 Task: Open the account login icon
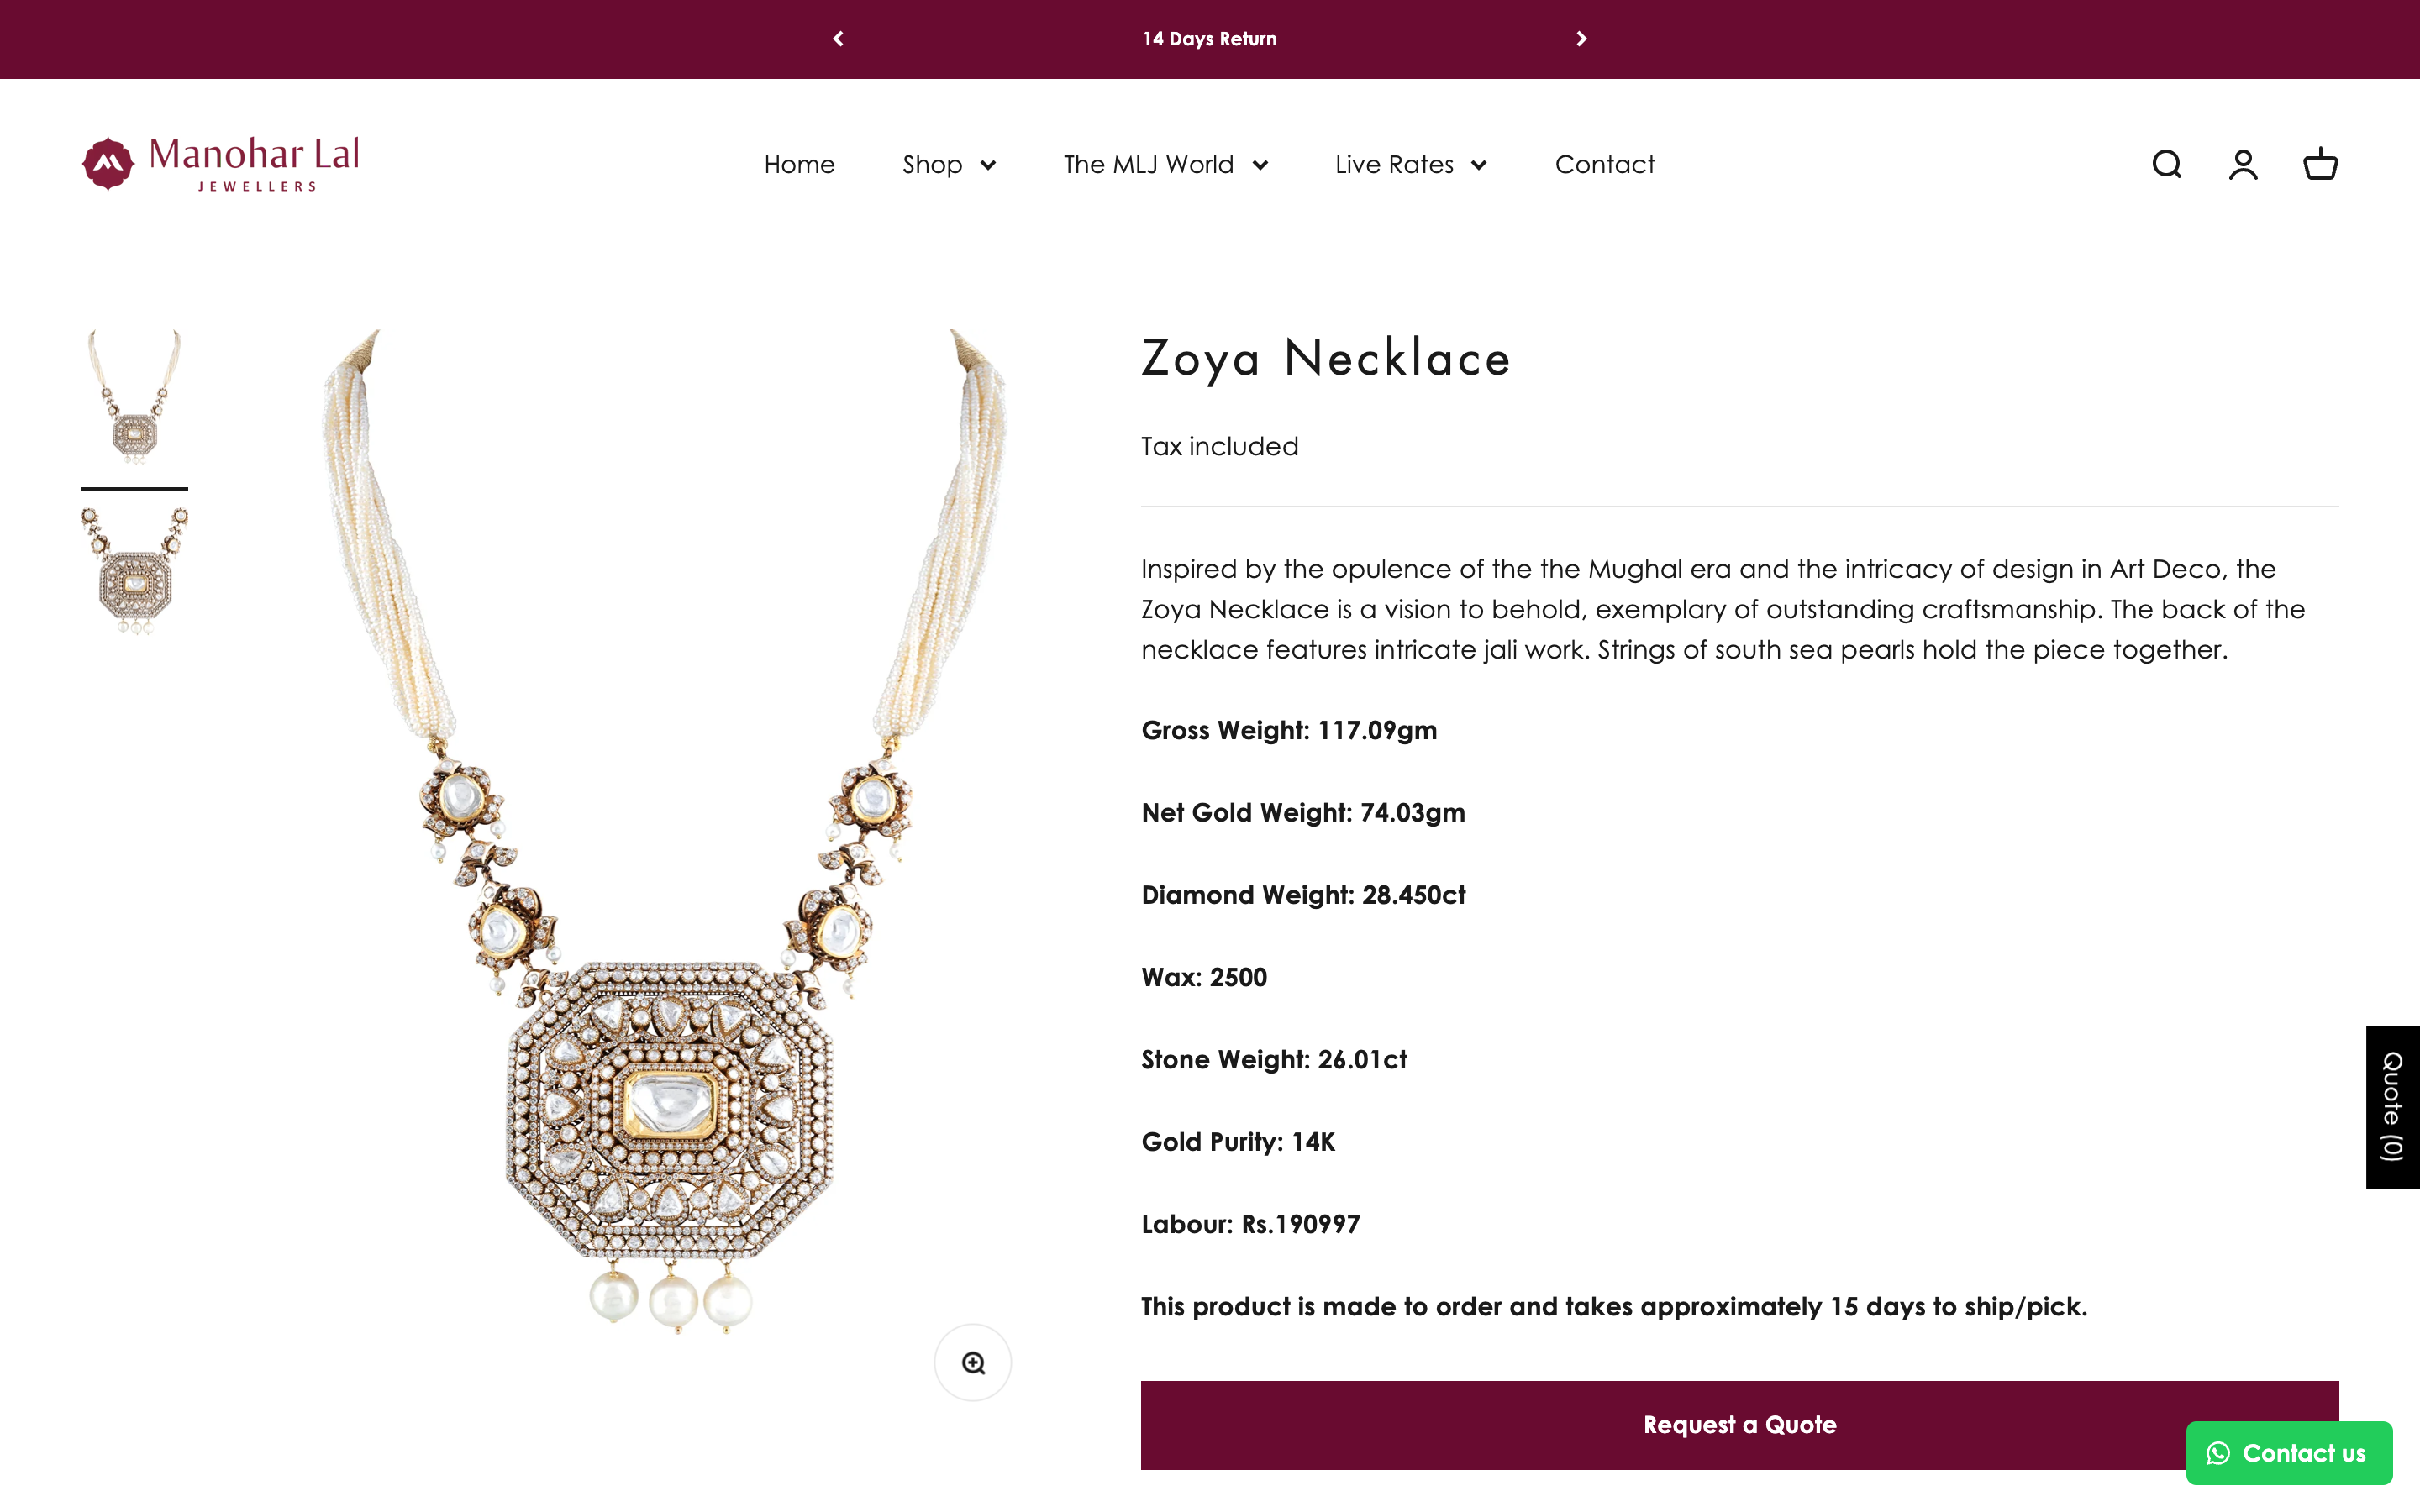2243,164
